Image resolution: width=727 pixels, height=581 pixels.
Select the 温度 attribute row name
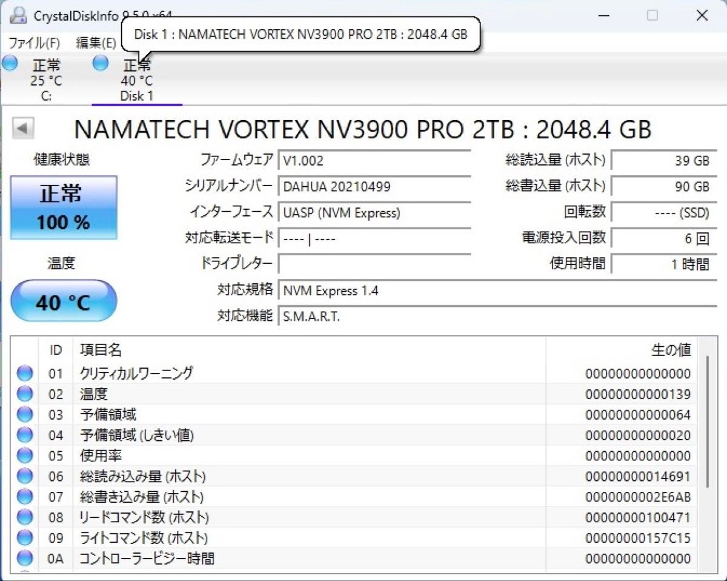click(x=94, y=394)
